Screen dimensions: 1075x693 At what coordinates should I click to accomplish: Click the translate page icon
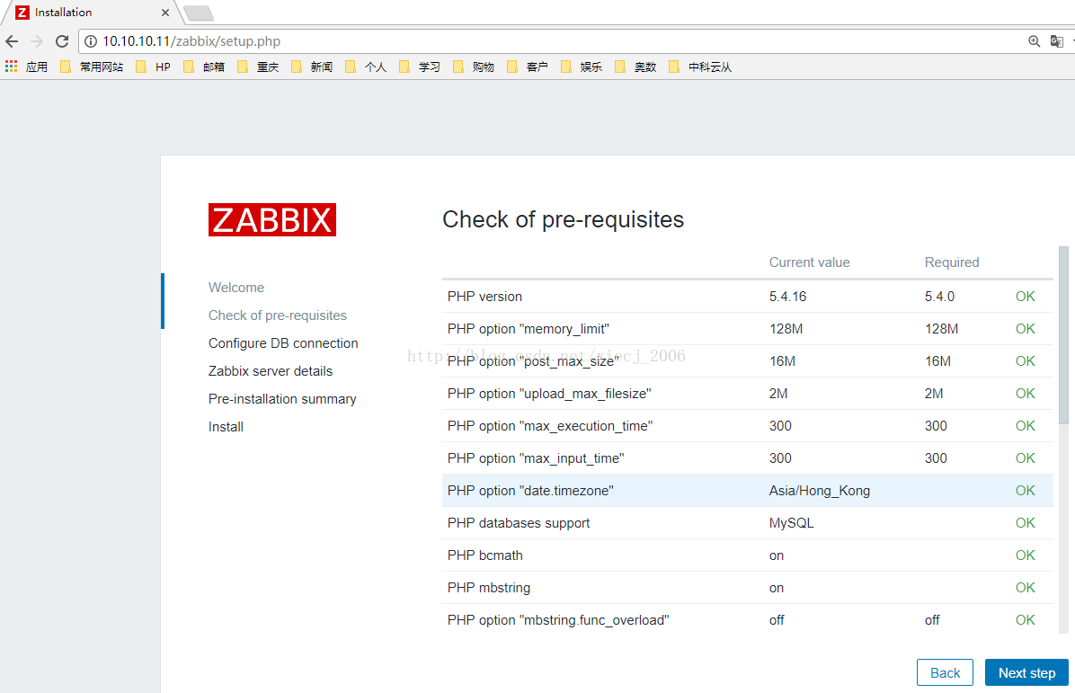pos(1056,41)
